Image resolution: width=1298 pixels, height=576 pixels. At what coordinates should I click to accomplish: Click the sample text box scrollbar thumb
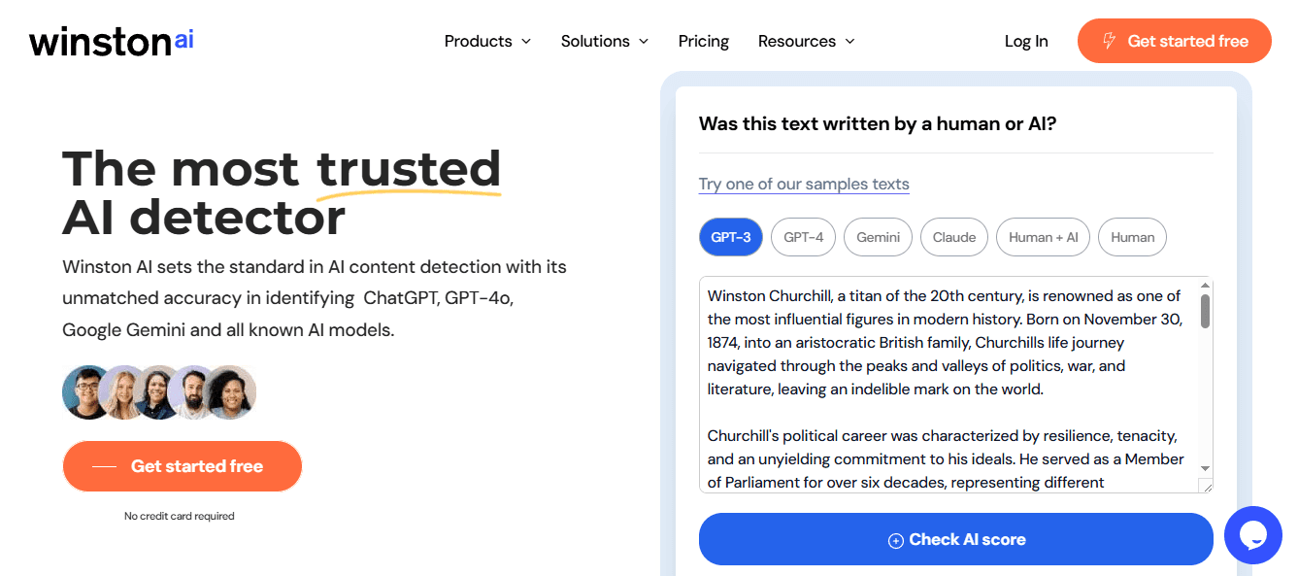click(1205, 311)
